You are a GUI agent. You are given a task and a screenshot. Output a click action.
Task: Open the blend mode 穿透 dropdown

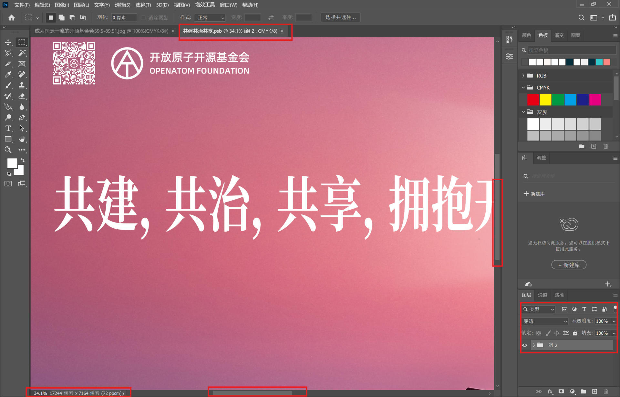pos(545,321)
